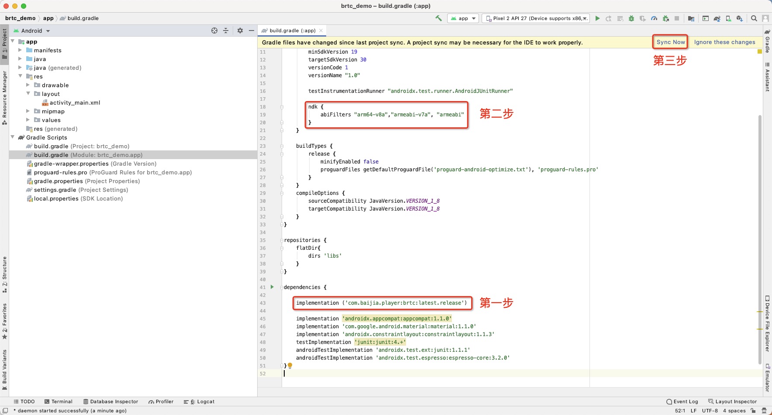Viewport: 772px width, 415px height.
Task: Collapse the layout folder
Action: click(28, 94)
